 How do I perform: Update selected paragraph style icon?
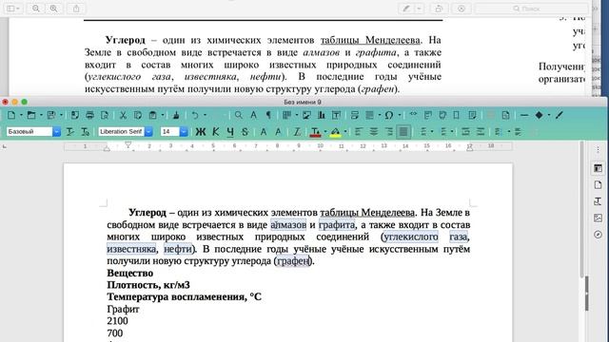pyautogui.click(x=69, y=132)
